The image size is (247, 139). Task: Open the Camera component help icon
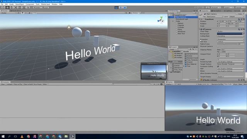(x=239, y=29)
